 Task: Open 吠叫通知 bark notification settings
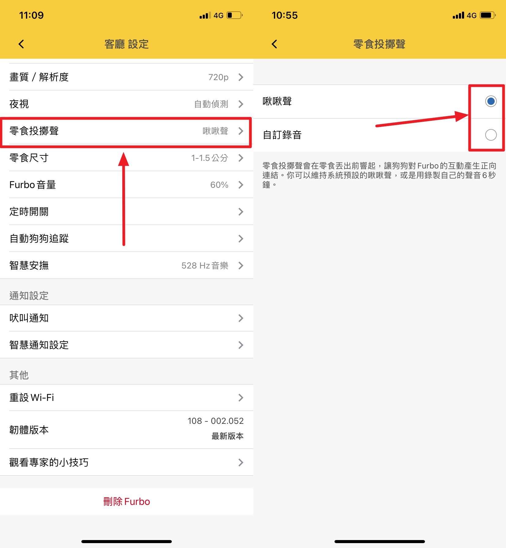click(x=127, y=318)
